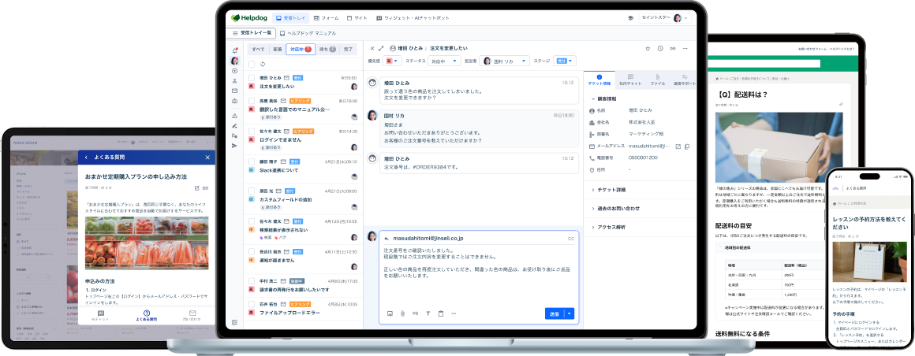Open the 受信トレイ一覧 menu button

252,33
